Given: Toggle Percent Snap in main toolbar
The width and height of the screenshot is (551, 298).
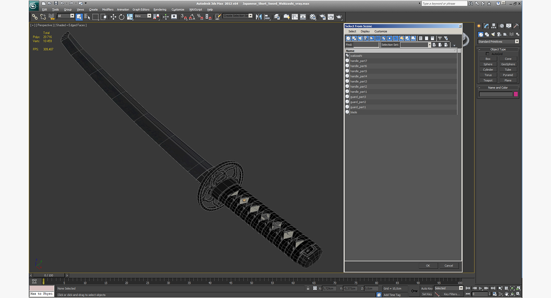Looking at the screenshot, I should pos(200,17).
